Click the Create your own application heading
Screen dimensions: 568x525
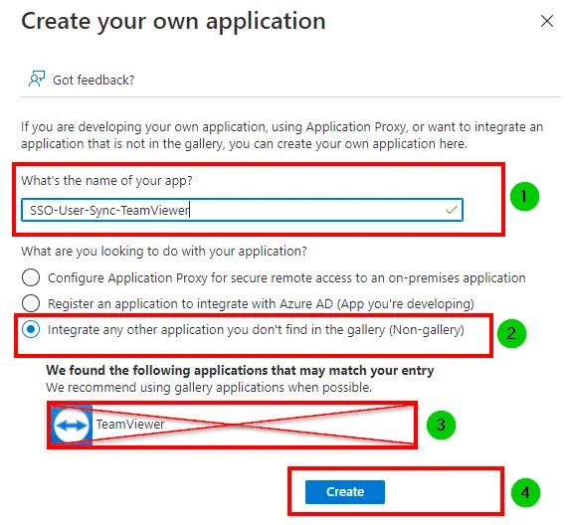[173, 22]
